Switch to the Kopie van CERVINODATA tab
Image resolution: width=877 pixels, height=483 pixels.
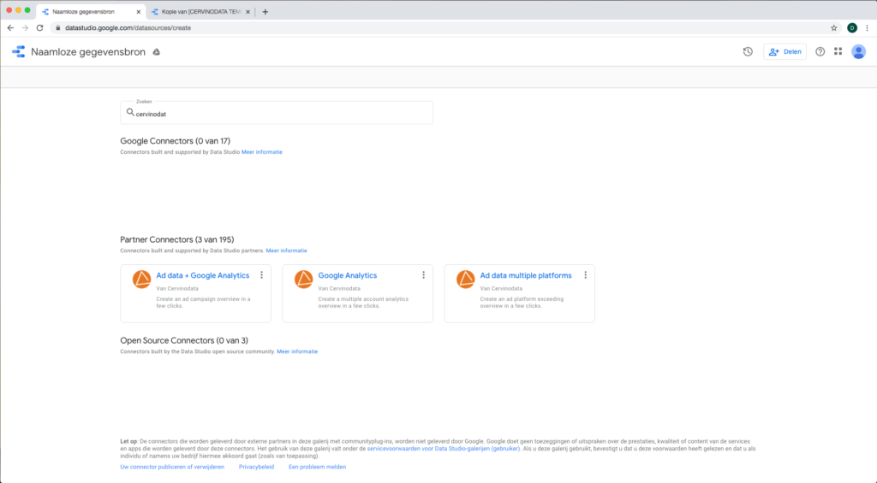point(200,12)
